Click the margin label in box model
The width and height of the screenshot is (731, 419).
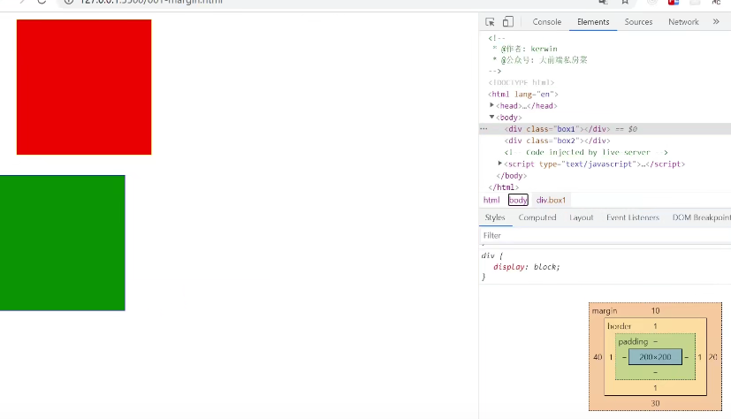pyautogui.click(x=605, y=310)
